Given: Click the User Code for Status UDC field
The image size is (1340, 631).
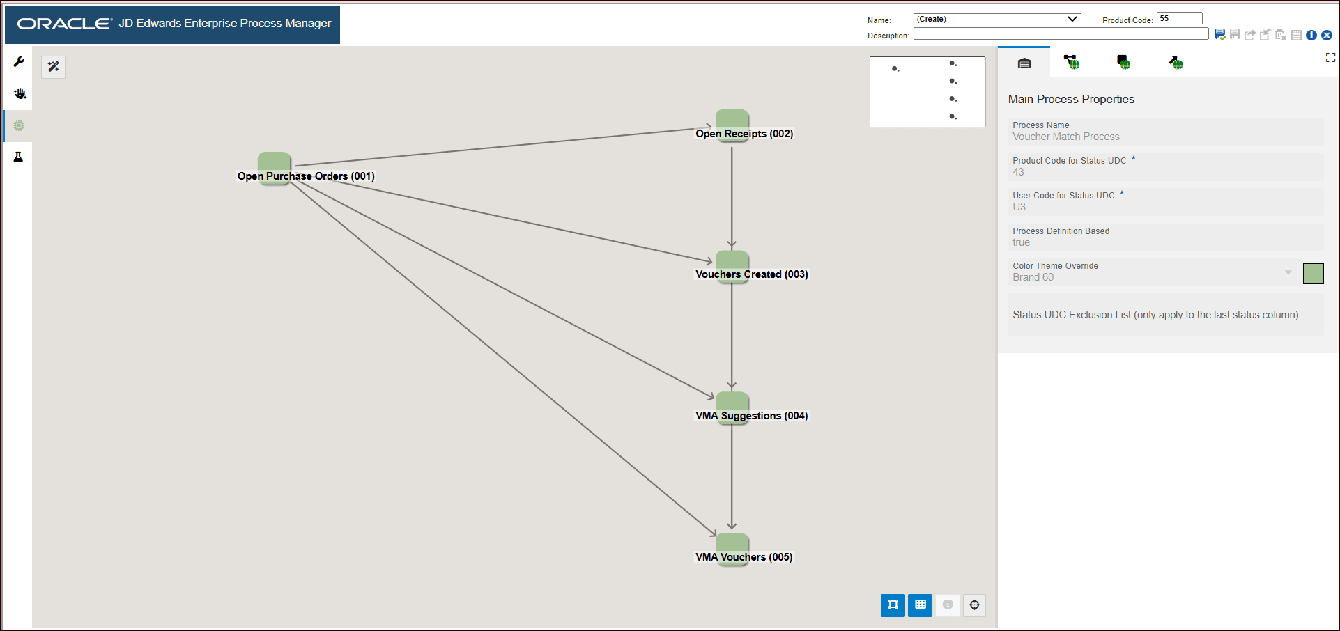Looking at the screenshot, I should pyautogui.click(x=1166, y=202).
